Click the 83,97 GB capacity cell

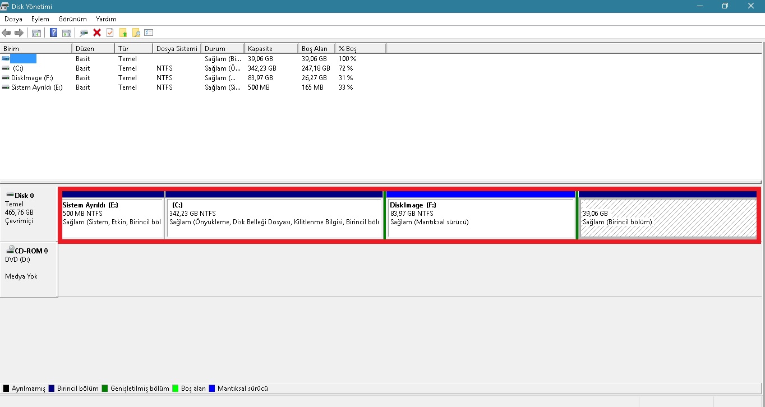[260, 77]
